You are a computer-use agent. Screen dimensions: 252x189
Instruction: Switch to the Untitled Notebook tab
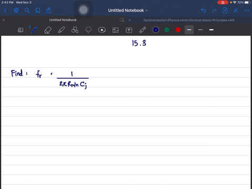point(63,20)
